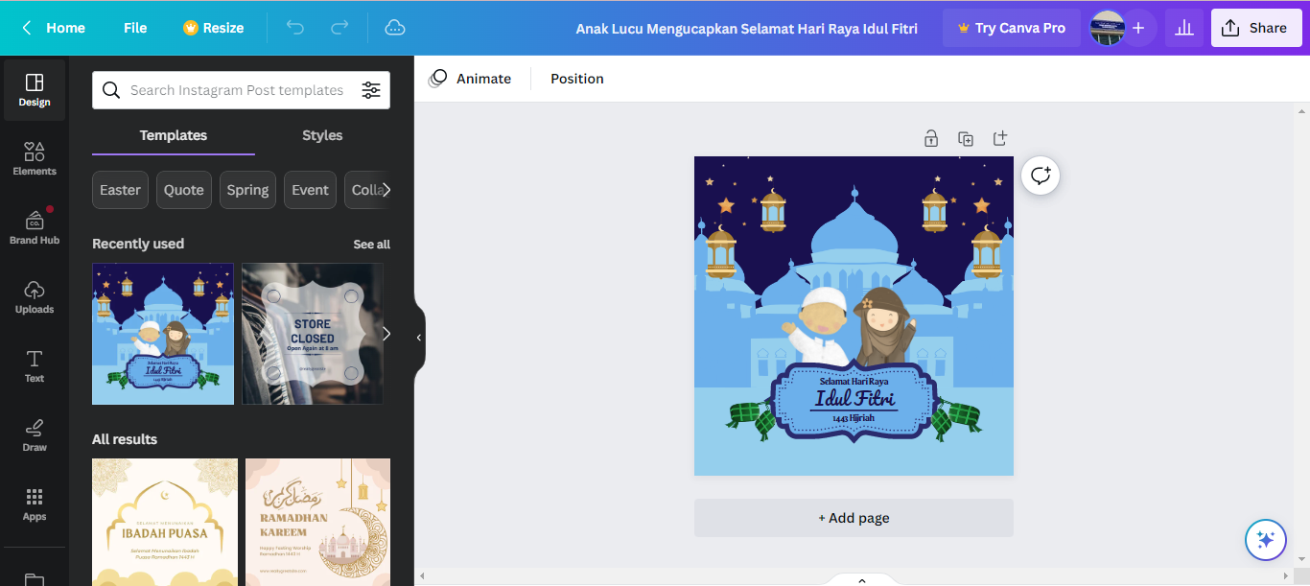Select the Store Closed template thumbnail
Screen dimensions: 1310x586
pos(312,334)
